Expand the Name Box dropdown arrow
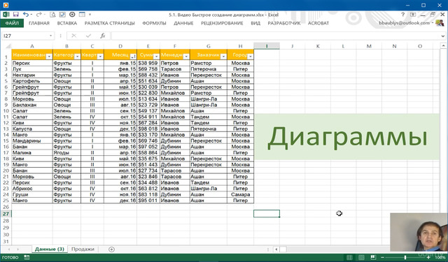The image size is (448, 262). (x=50, y=36)
